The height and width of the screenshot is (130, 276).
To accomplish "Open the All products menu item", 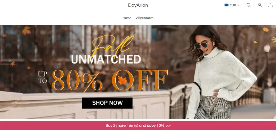I will 145,18.
